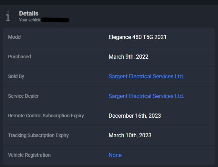Screen dimensions: 218x167
Task: Click the Sold By label
Action: point(16,76)
